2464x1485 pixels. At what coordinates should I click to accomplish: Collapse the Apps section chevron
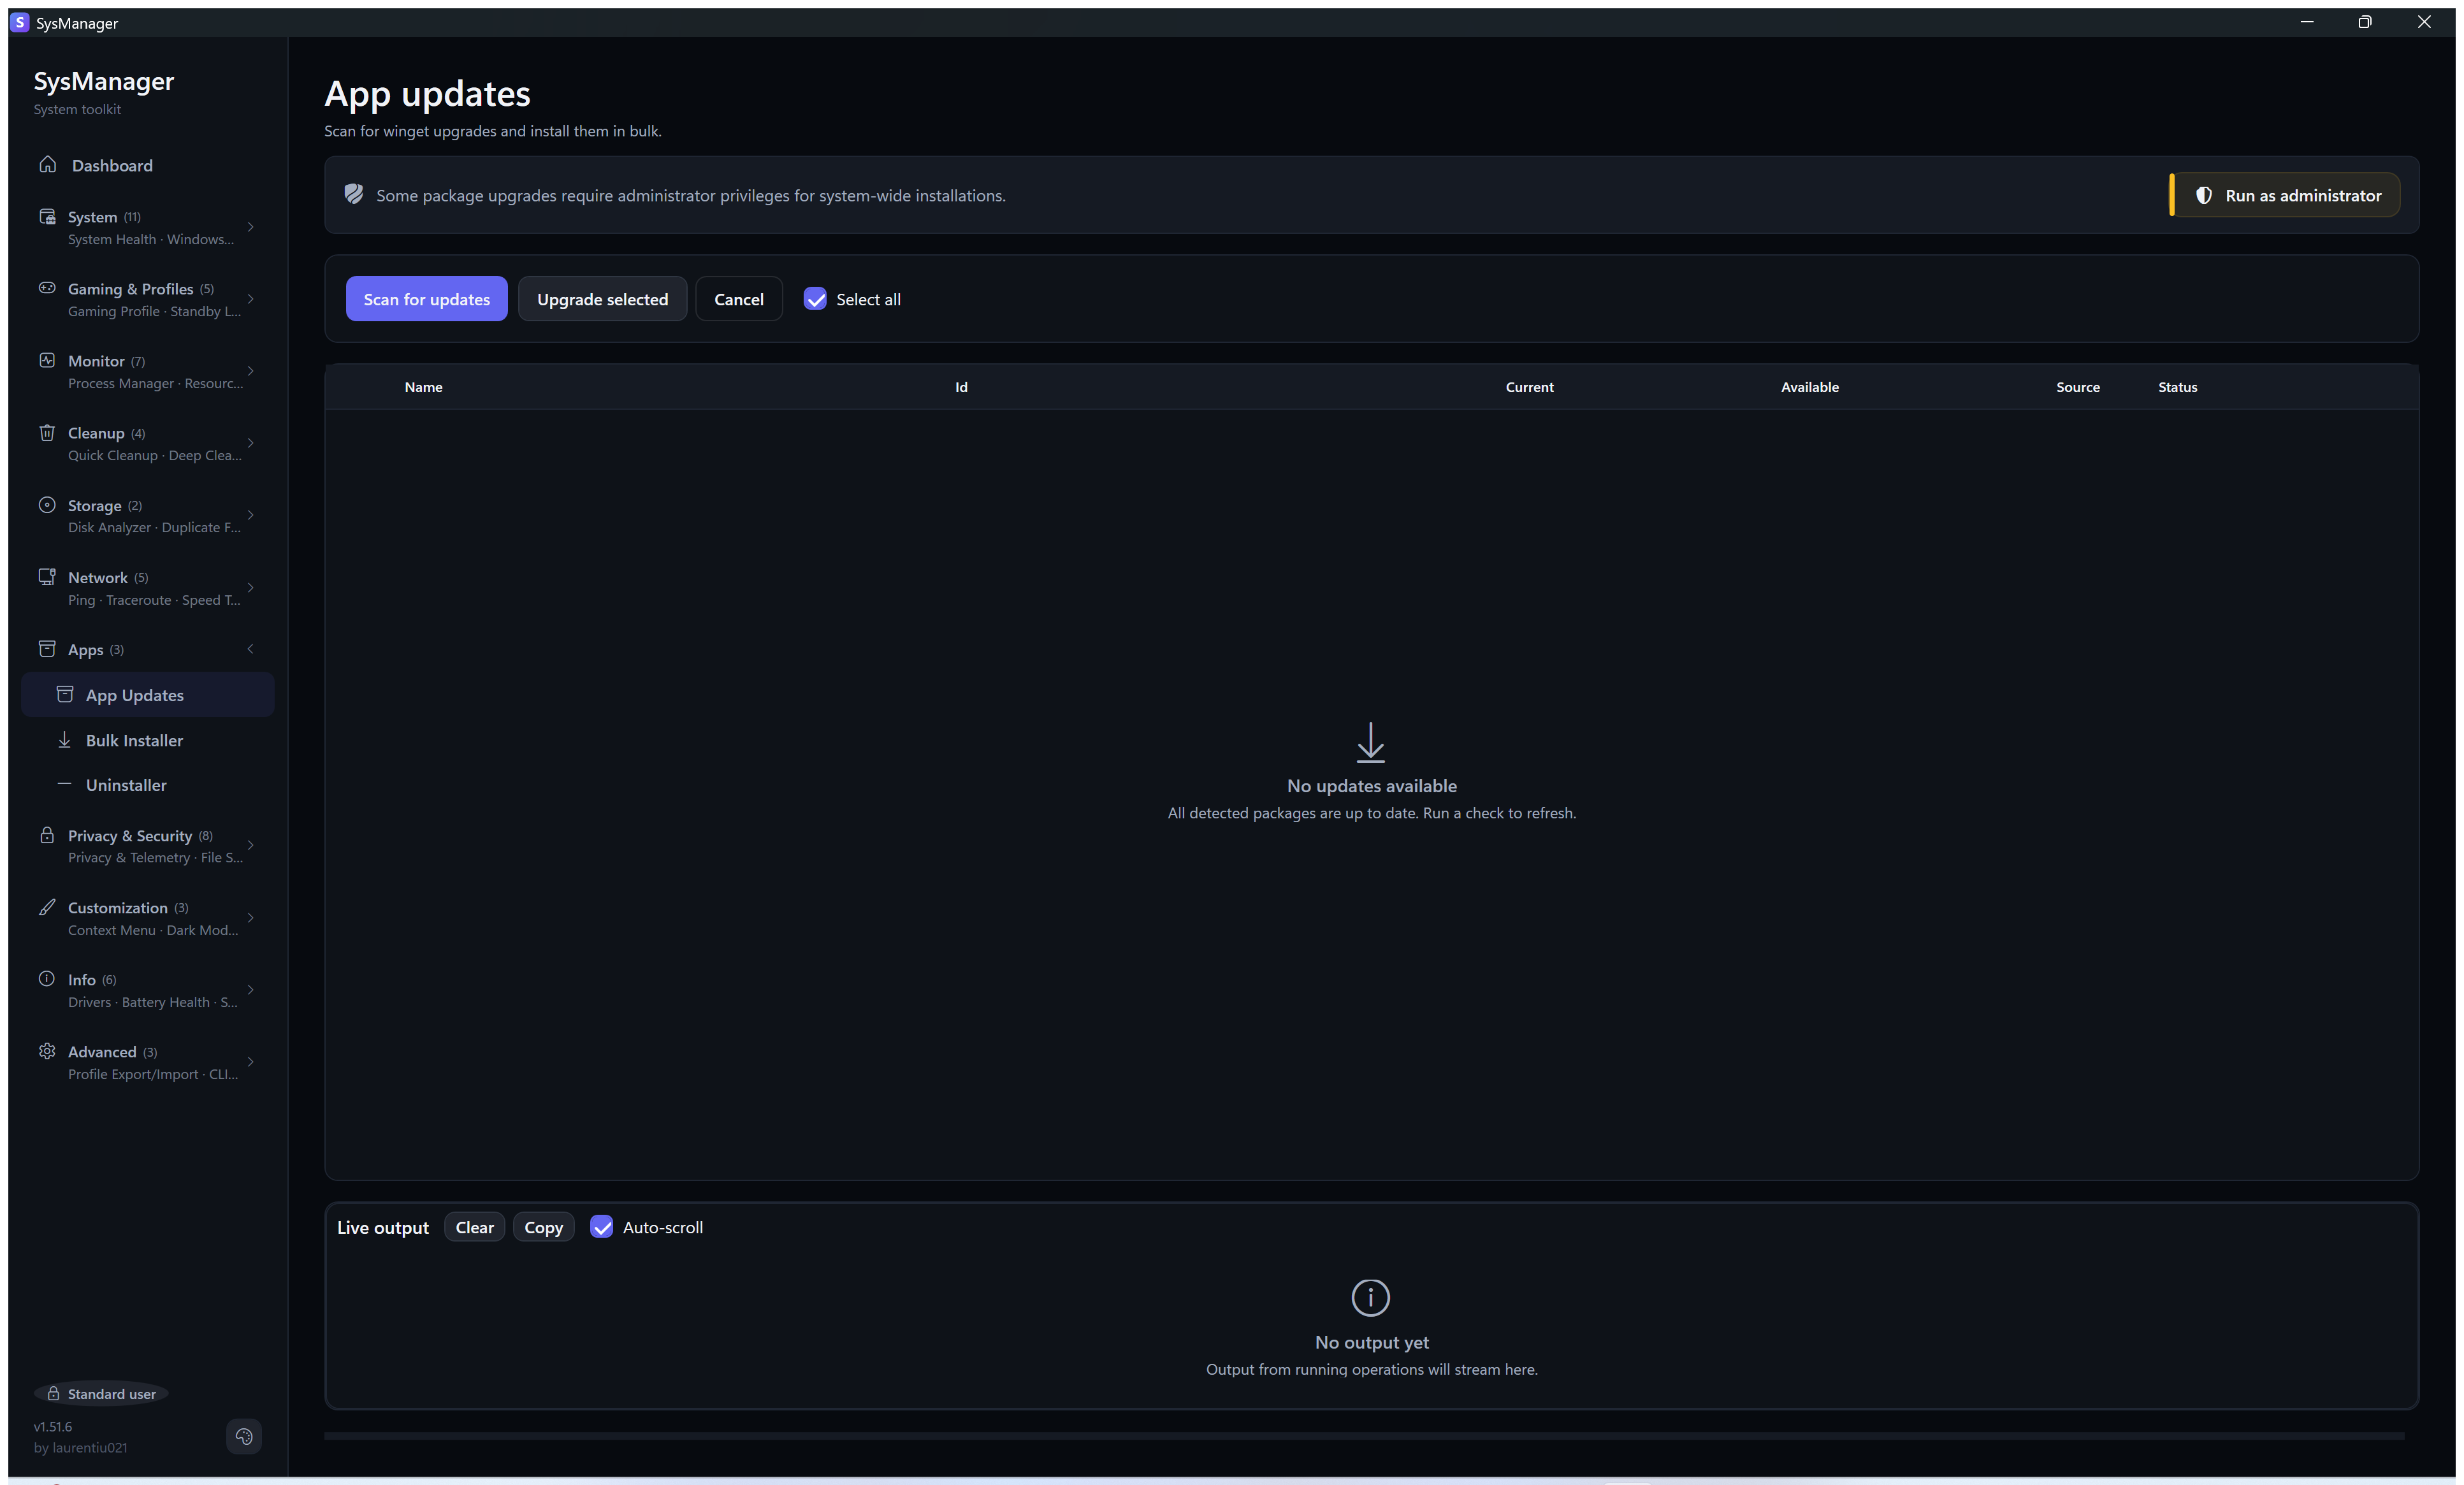tap(251, 649)
